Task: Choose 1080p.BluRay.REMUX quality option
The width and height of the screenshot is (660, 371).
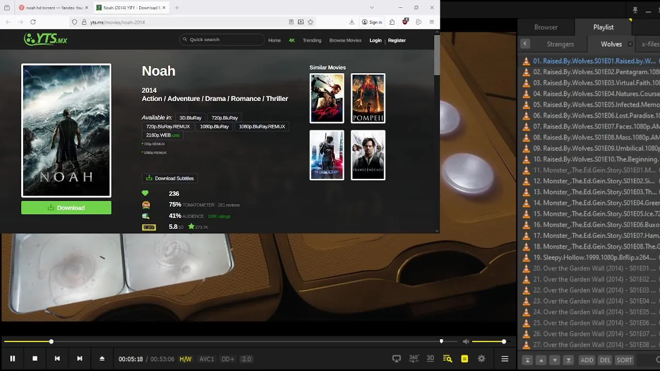Action: [262, 126]
